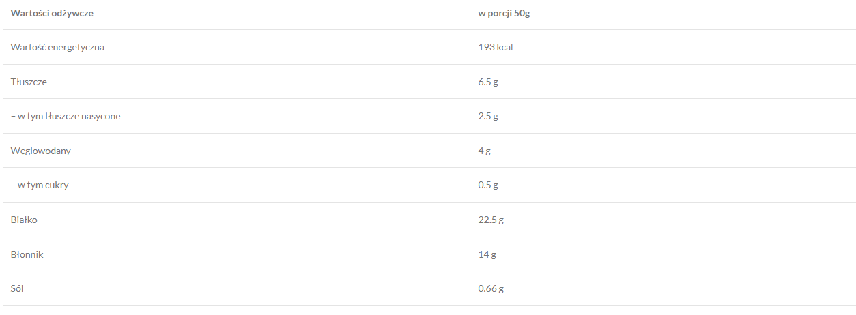This screenshot has width=856, height=315.
Task: Click the '0.66 g' salt value
Action: click(491, 288)
